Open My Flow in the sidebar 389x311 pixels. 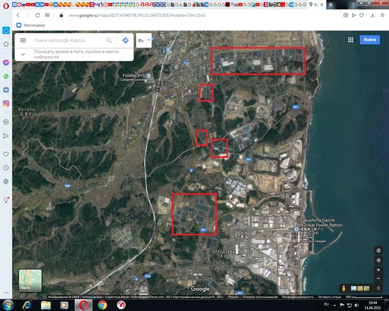tap(6, 136)
